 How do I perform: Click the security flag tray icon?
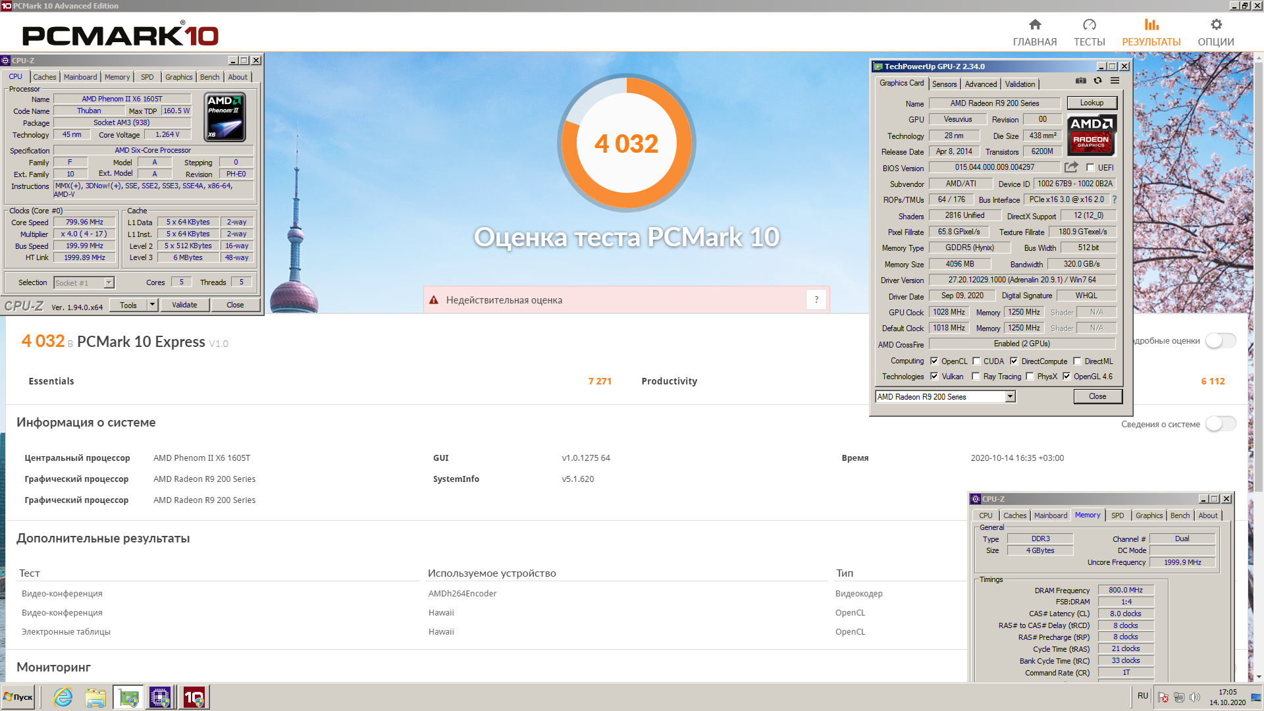click(x=1163, y=697)
